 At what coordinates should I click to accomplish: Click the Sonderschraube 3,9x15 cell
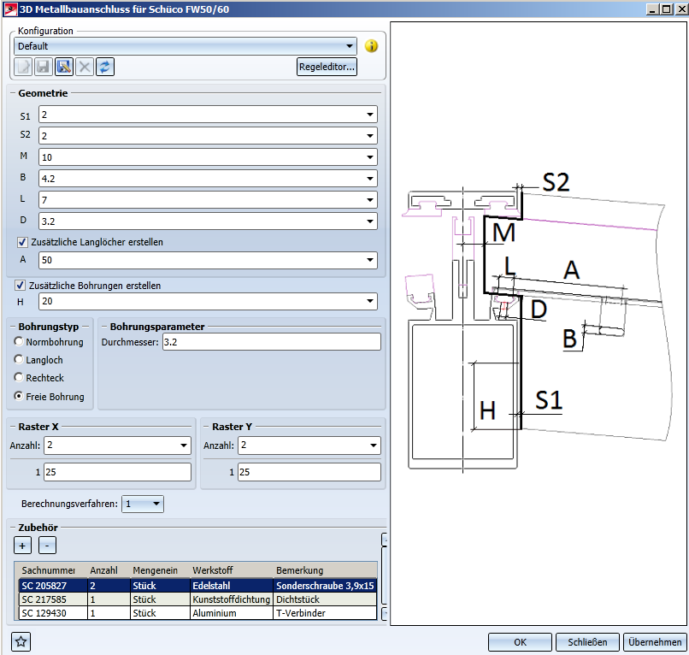pyautogui.click(x=325, y=586)
